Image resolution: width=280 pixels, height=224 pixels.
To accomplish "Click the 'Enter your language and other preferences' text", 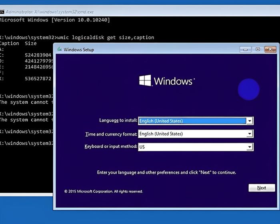I will click(166, 172).
